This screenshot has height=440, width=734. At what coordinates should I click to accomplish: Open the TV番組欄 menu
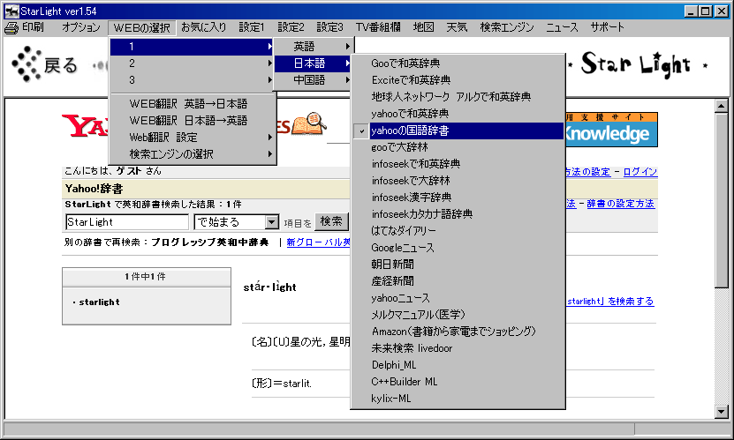378,27
